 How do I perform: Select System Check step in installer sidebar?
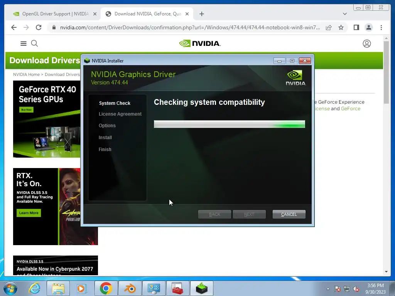115,103
